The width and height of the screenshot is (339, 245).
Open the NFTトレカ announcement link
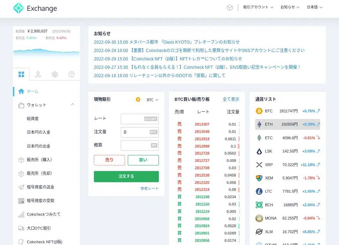(x=168, y=59)
